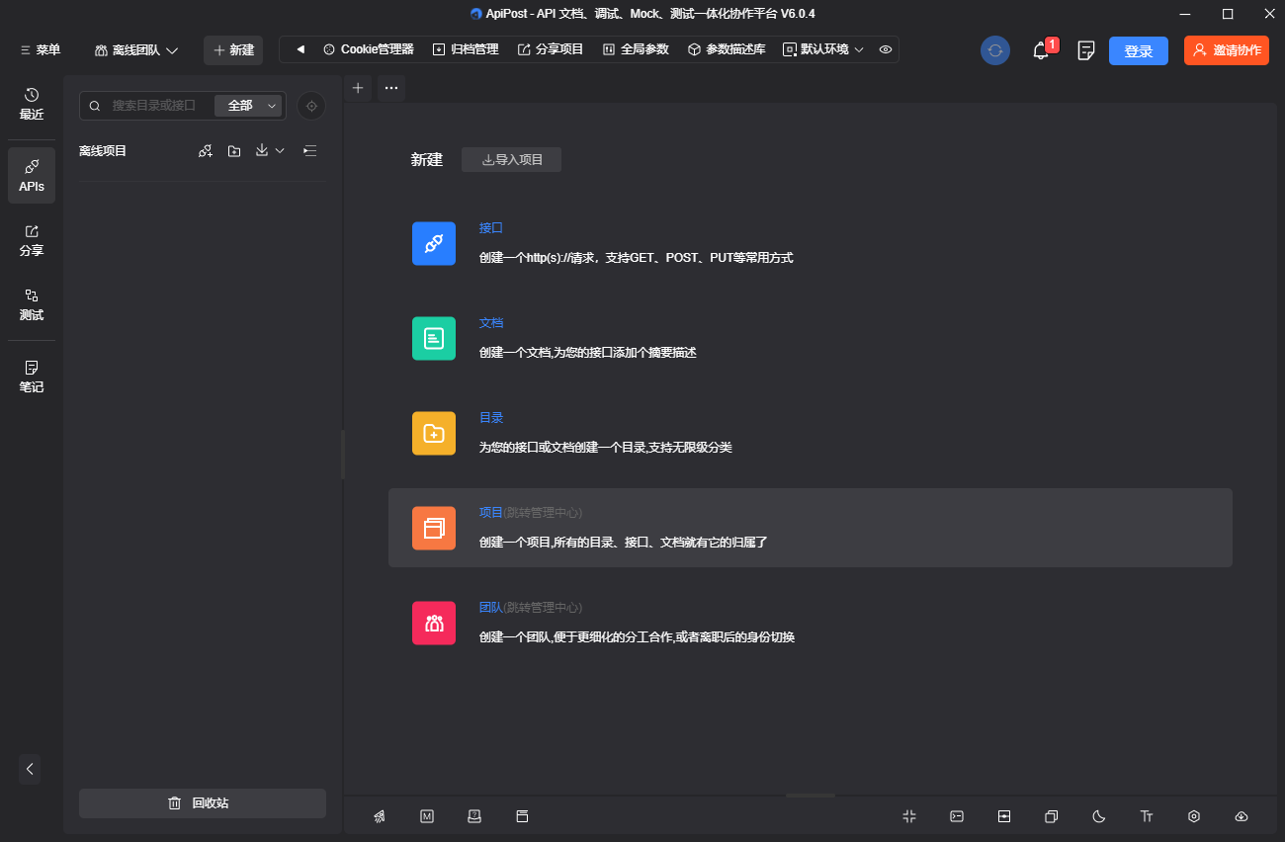Click the sync refresh icon near notifications

pos(994,49)
